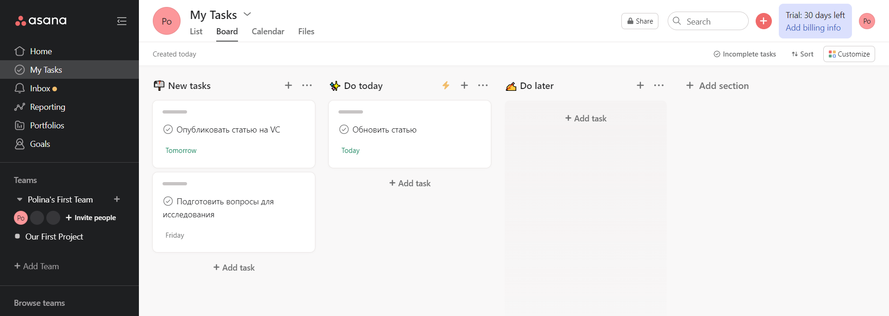Mark 'Опубликовать статью на VC' complete
The width and height of the screenshot is (889, 316).
point(168,129)
